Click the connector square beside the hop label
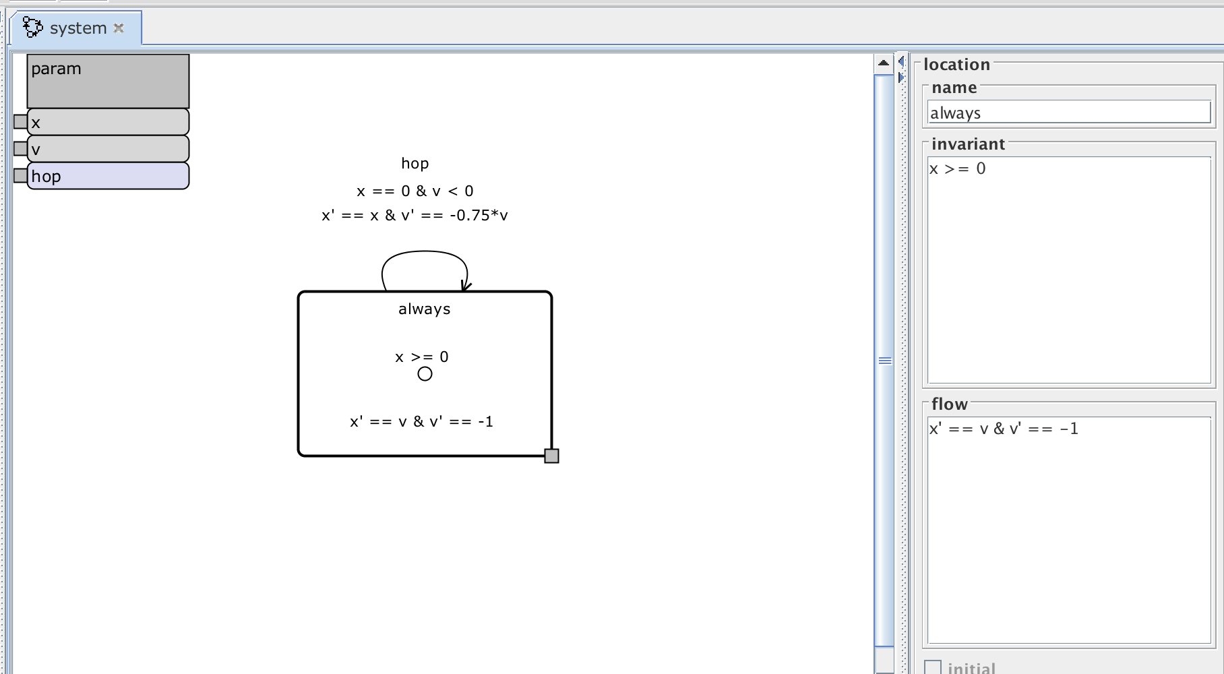Image resolution: width=1224 pixels, height=674 pixels. pyautogui.click(x=20, y=175)
